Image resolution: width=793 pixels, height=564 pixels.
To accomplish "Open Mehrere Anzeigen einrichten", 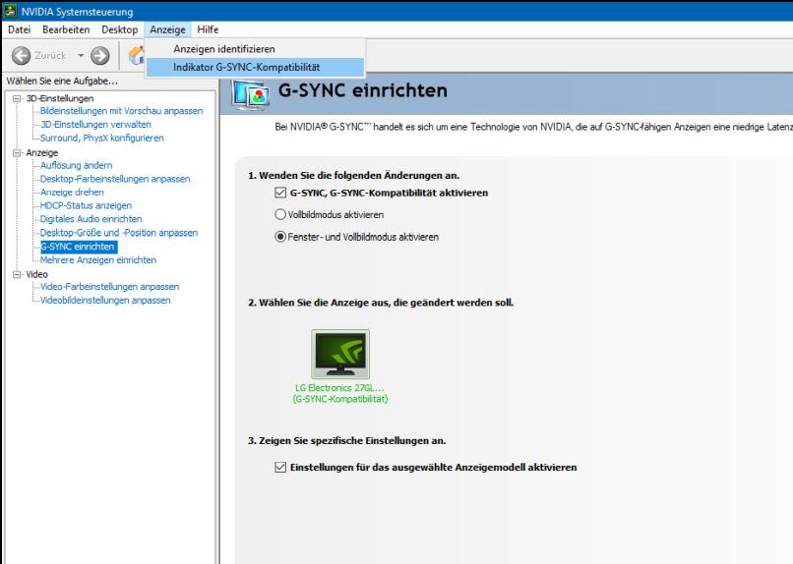I will (x=98, y=260).
